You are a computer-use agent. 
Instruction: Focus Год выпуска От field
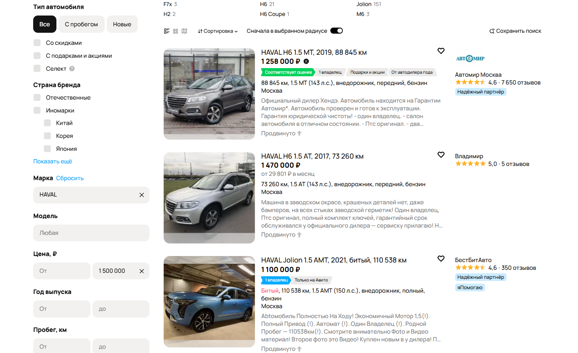pyautogui.click(x=62, y=309)
